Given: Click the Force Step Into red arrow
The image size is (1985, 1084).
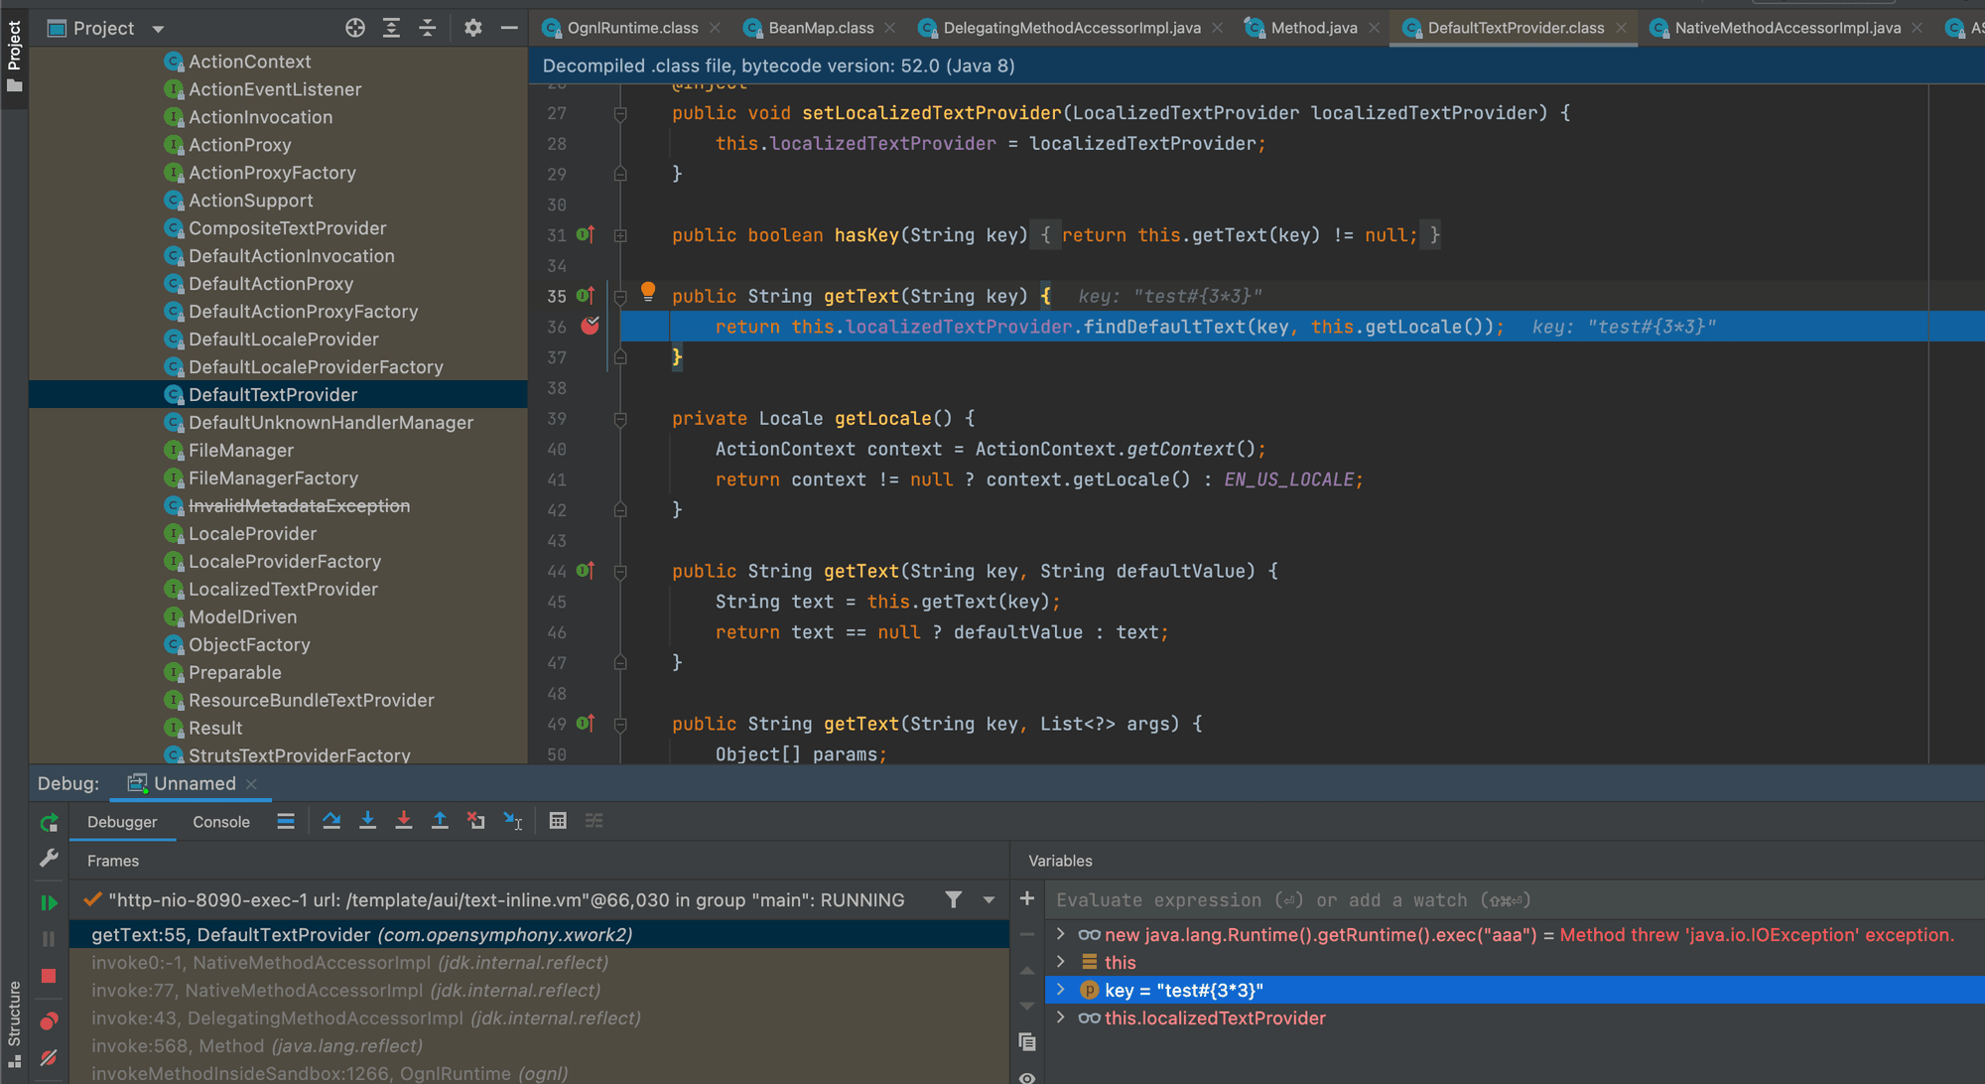Looking at the screenshot, I should (404, 821).
